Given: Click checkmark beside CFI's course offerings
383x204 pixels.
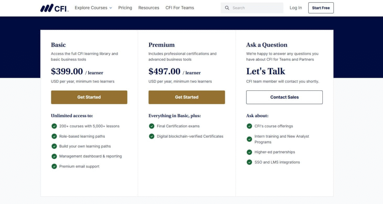Looking at the screenshot, I should tap(249, 126).
